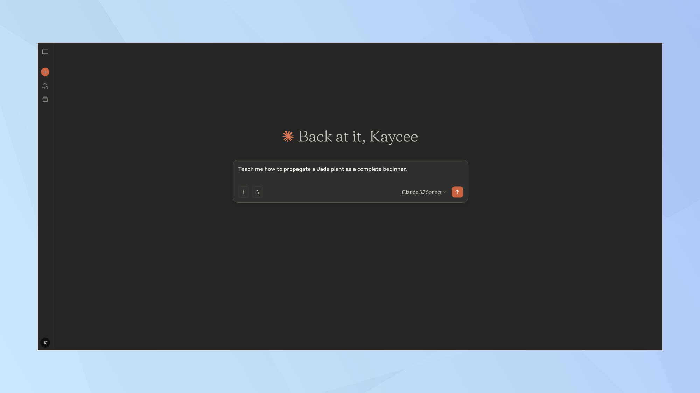Start a new chat with orange plus

(45, 72)
